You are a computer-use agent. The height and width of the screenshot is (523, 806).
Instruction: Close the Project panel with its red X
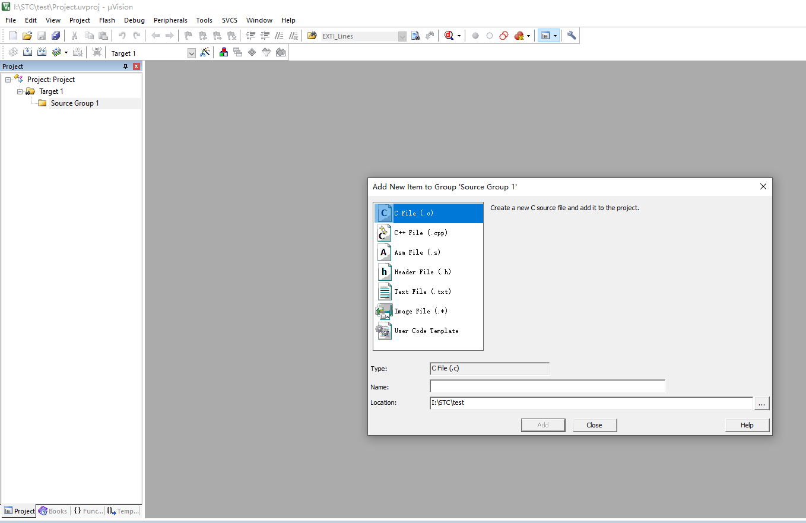pos(137,66)
